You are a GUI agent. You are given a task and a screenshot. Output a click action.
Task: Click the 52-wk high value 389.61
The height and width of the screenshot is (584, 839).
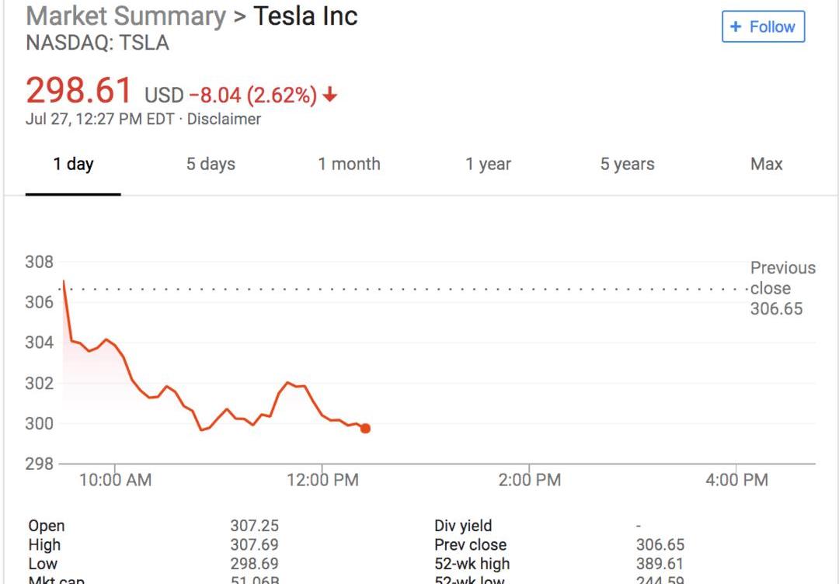[x=660, y=564]
